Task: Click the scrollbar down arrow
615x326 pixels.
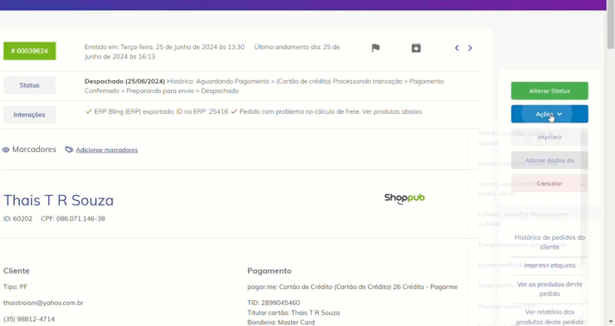Action: pos(611,322)
